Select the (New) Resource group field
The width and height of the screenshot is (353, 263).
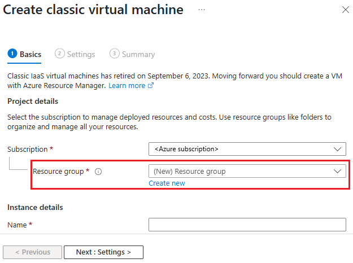pos(240,171)
